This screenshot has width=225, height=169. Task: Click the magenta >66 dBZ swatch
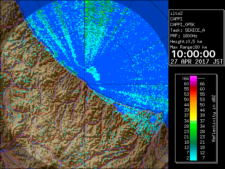[x=193, y=78]
